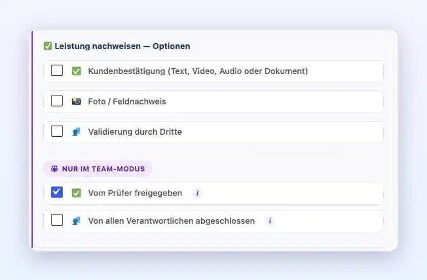The width and height of the screenshot is (427, 280).
Task: Click the text 'NUR IM TEAM-MODUS'
Action: point(104,169)
